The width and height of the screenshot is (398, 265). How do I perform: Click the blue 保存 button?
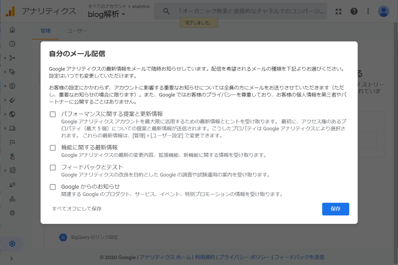coord(336,209)
